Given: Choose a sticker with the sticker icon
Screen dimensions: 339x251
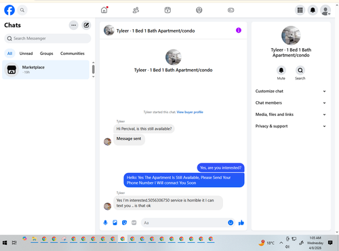Looking at the screenshot, I should click(124, 223).
